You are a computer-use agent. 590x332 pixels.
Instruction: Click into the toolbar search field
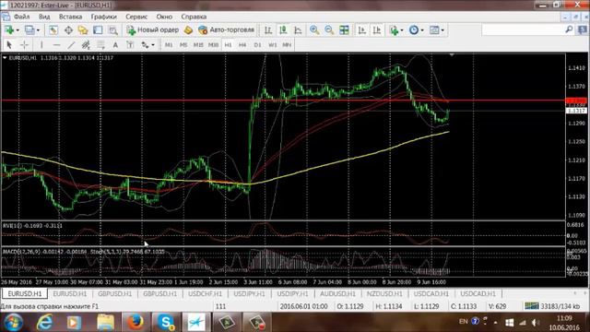coord(524,30)
